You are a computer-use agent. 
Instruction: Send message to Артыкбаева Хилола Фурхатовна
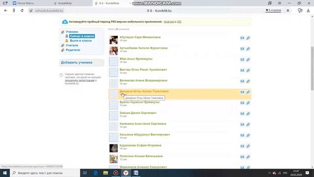(x=242, y=49)
